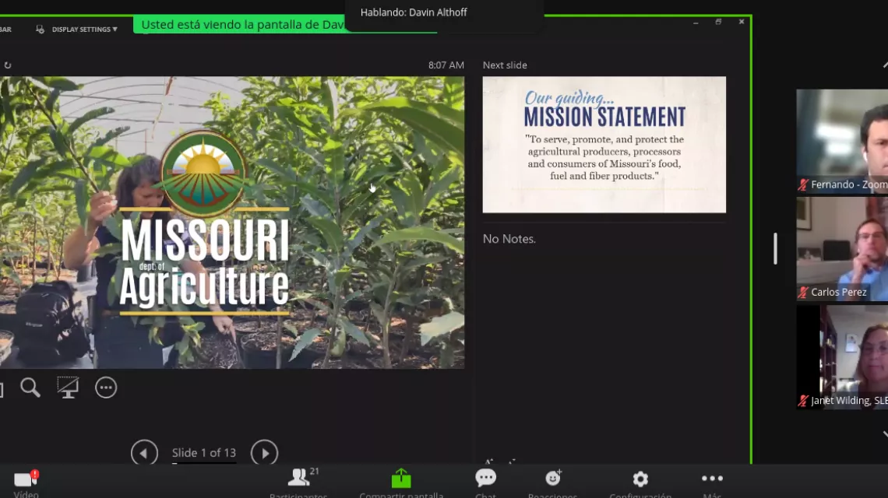This screenshot has height=498, width=888.
Task: Select Janet Wilding video thumbnail
Action: coord(843,355)
